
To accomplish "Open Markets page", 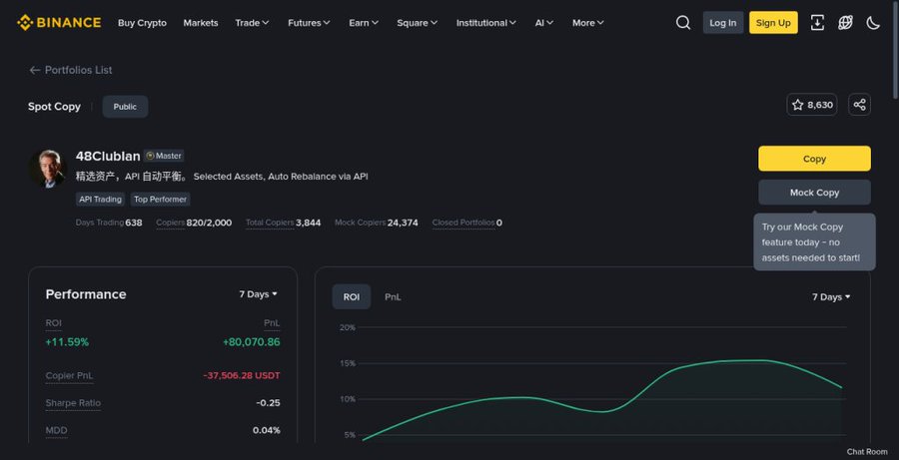I will tap(201, 23).
